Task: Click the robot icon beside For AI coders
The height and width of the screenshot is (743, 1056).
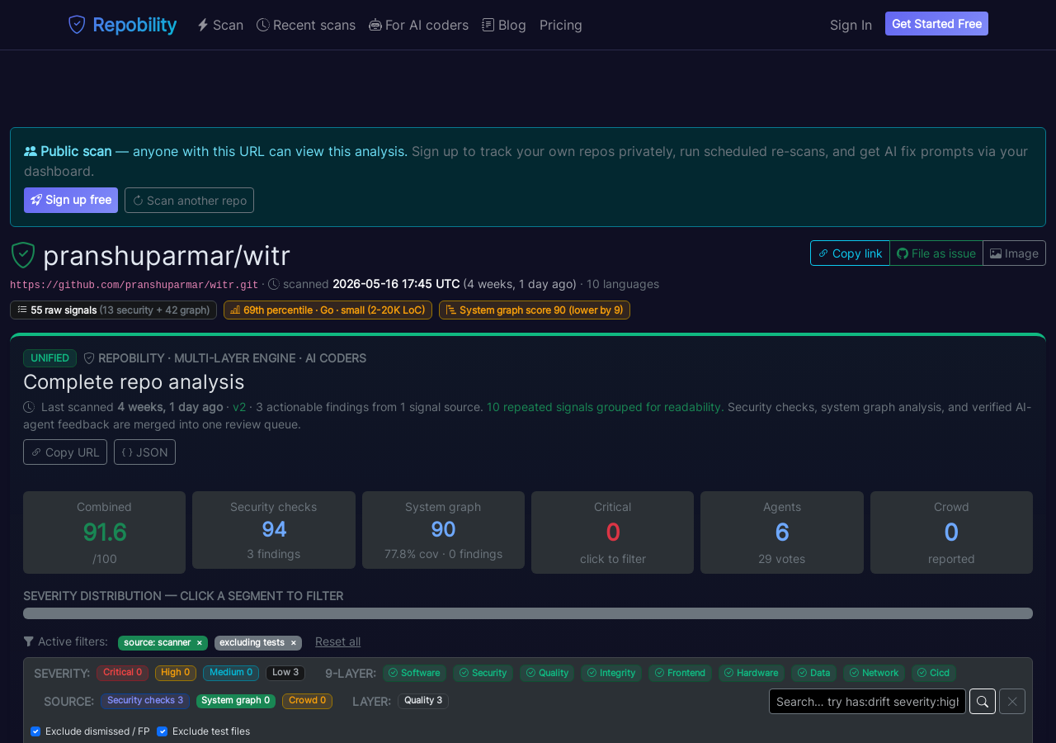Action: (375, 25)
